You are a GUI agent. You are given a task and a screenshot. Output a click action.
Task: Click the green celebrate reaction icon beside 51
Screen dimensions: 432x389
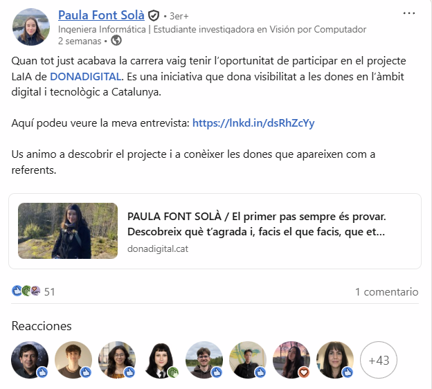26,291
